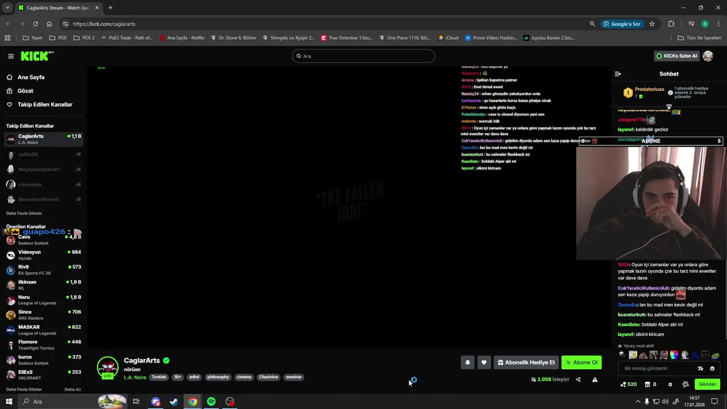727x409 pixels.
Task: Share the stream via share icon
Action: click(x=578, y=379)
